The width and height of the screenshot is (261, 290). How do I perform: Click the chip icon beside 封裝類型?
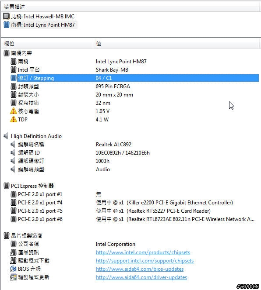click(x=13, y=86)
